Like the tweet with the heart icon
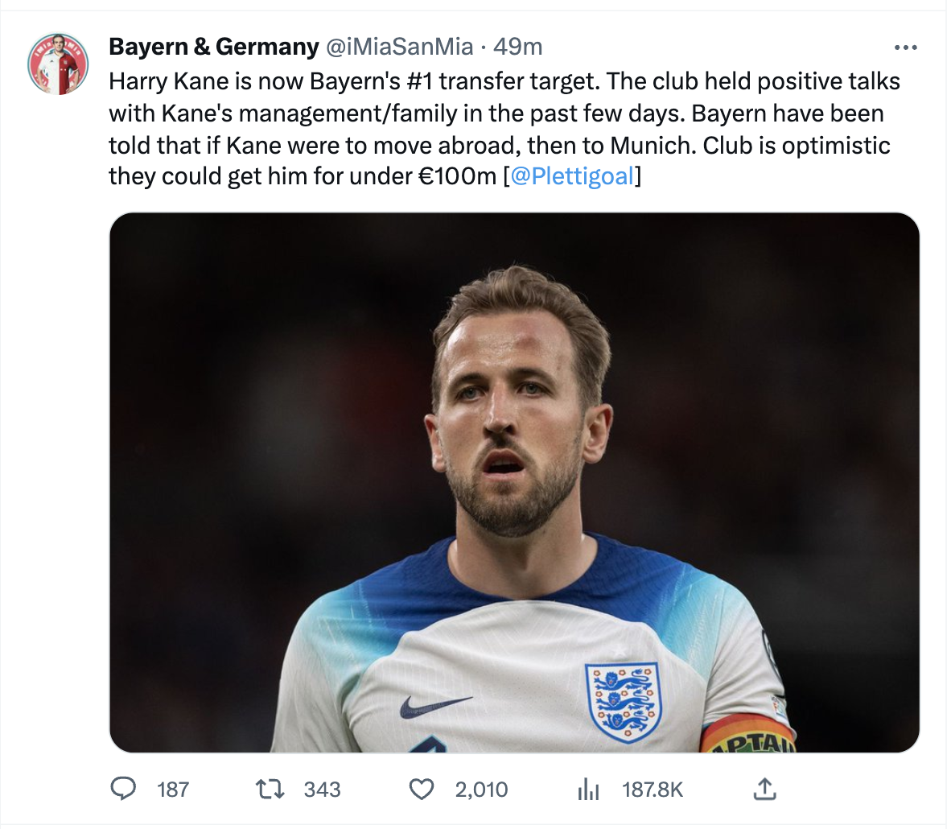Image resolution: width=951 pixels, height=829 pixels. coord(422,789)
